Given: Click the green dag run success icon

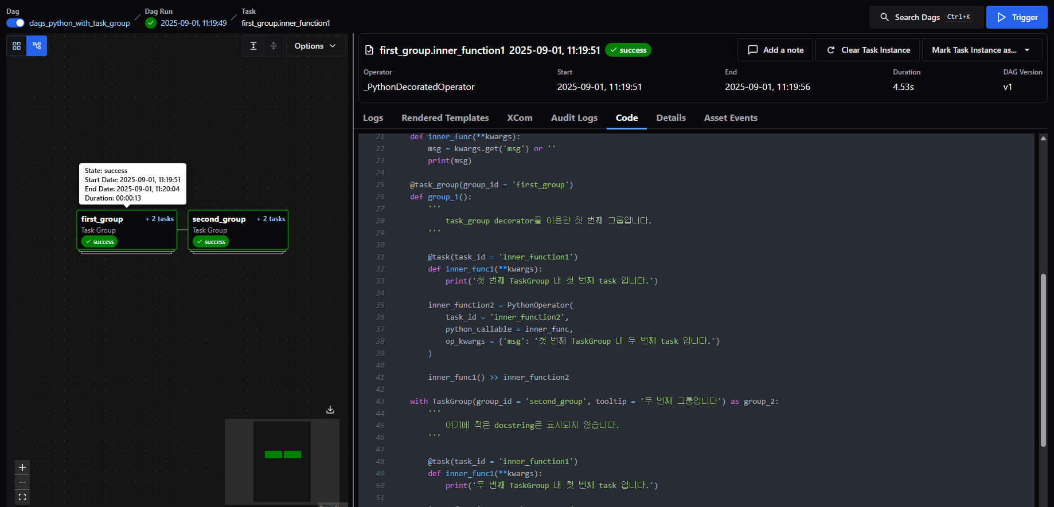Looking at the screenshot, I should point(151,23).
